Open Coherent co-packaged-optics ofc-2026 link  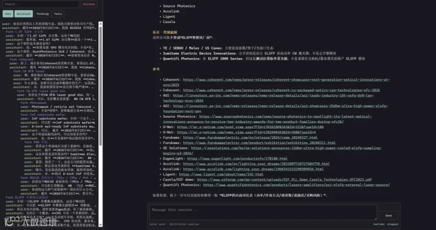coord(281,90)
